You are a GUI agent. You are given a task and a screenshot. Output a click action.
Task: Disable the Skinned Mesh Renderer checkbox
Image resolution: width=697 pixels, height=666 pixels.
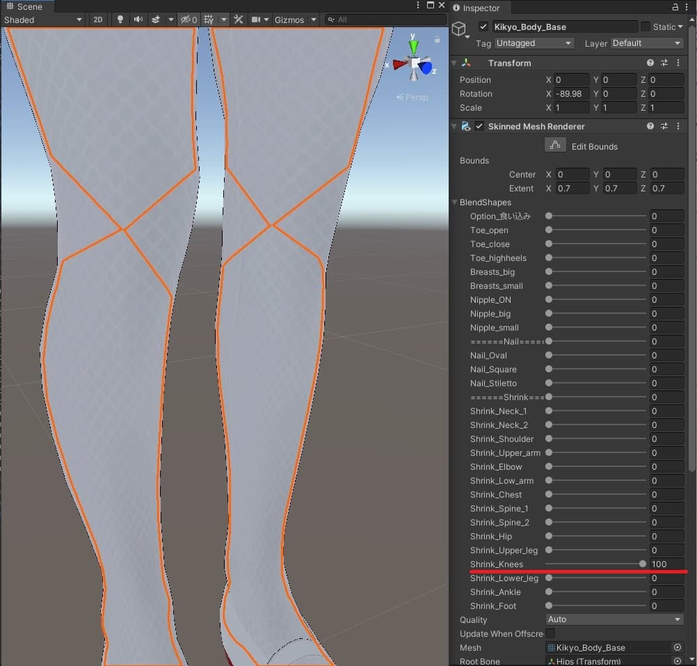479,127
